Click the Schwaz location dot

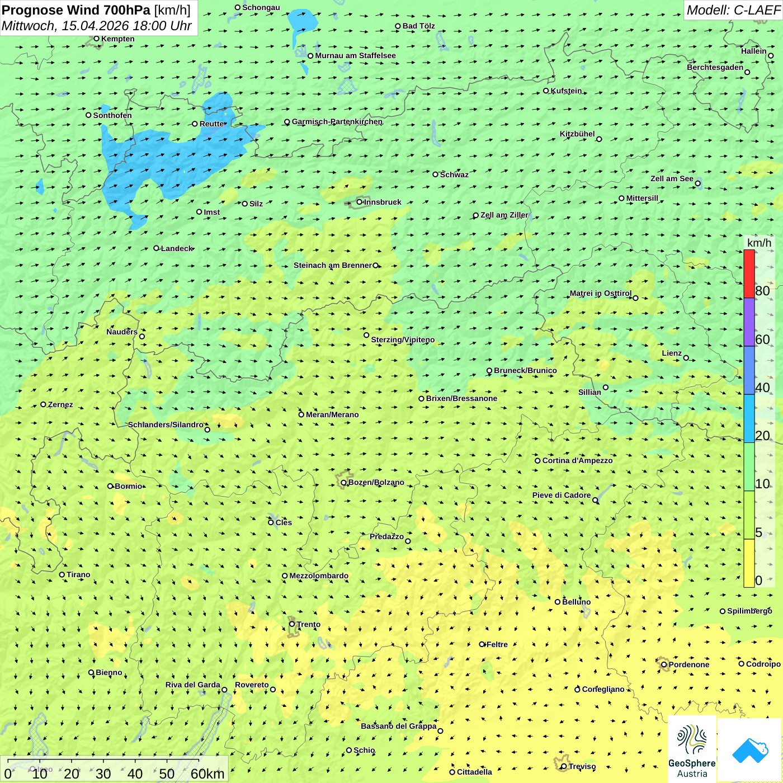click(436, 174)
